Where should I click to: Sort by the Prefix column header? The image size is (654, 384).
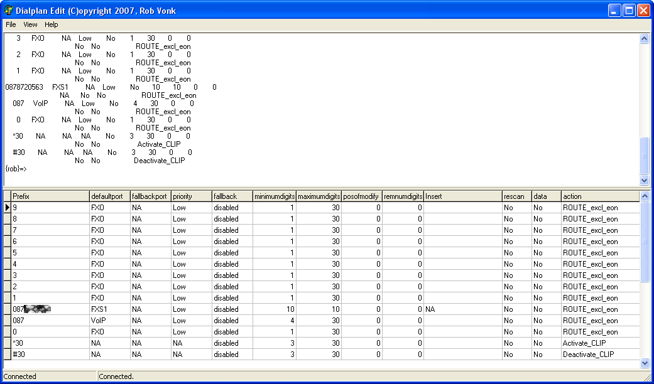(50, 196)
